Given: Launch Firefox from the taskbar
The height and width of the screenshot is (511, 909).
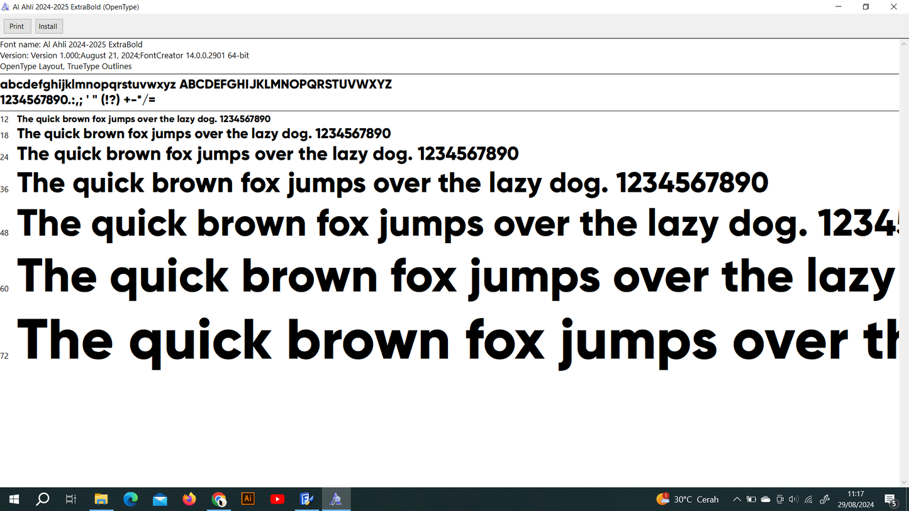Looking at the screenshot, I should tap(189, 499).
